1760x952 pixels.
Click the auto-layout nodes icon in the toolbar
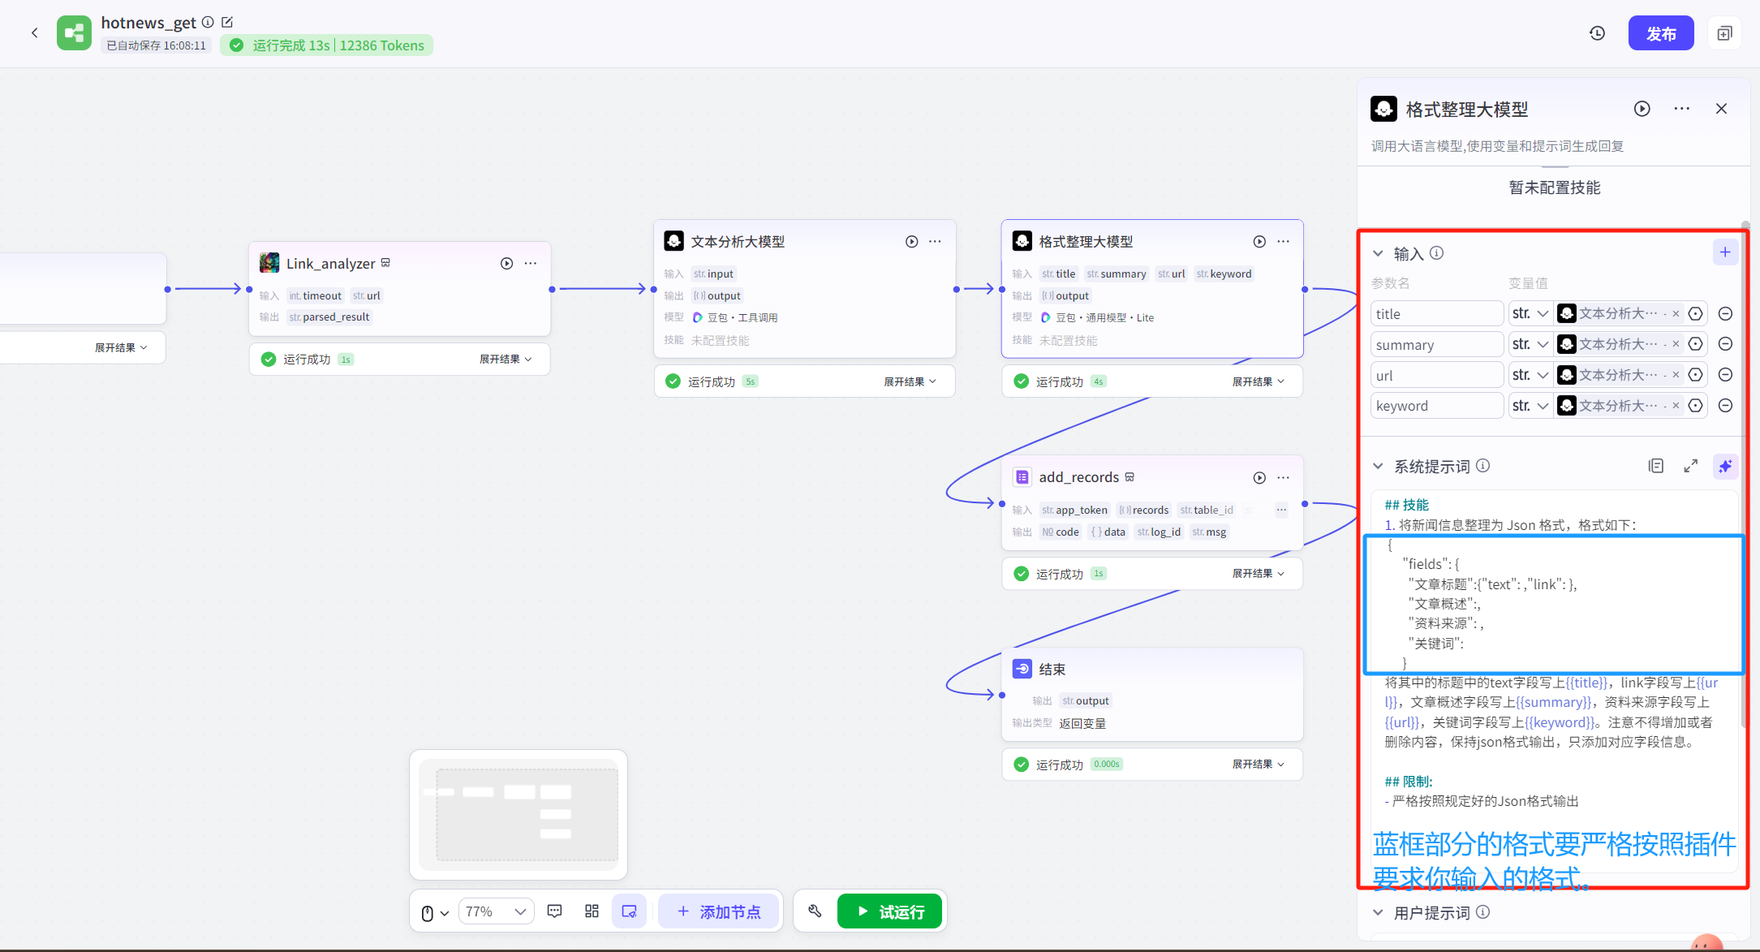pos(592,911)
